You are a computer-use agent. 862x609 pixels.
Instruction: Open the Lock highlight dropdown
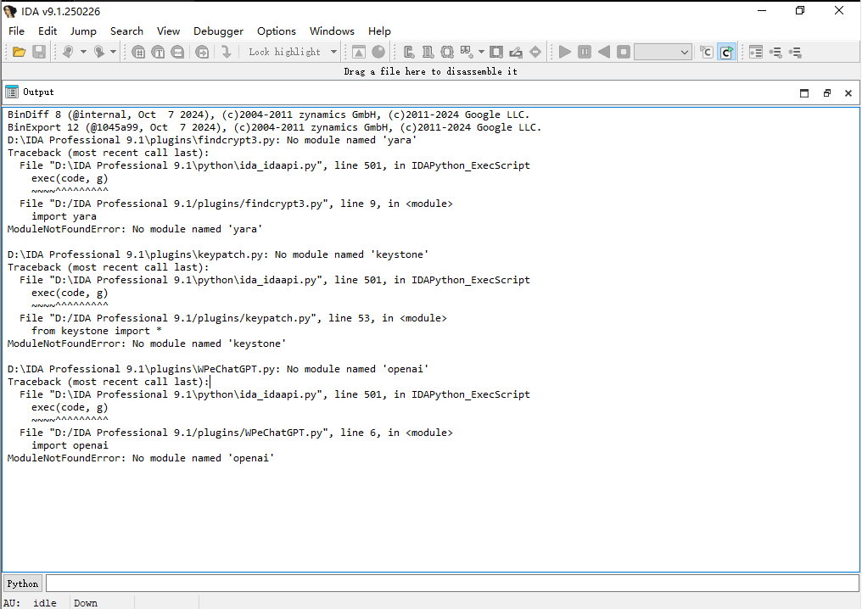(x=333, y=52)
